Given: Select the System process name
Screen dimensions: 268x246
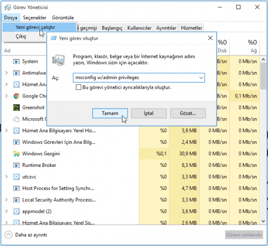Looking at the screenshot, I should 30,61.
